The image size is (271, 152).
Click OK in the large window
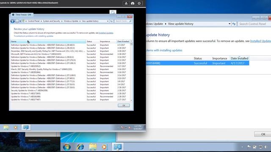click(263, 134)
